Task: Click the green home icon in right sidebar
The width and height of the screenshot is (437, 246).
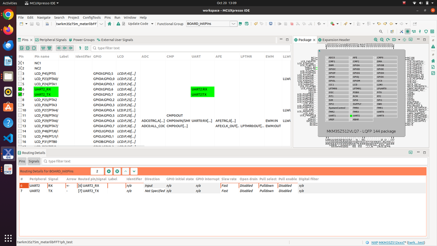Action: point(433,61)
